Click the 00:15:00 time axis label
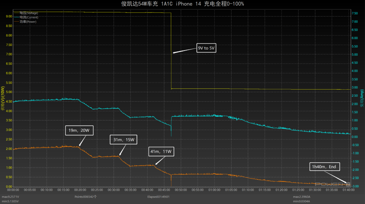Viewport: 365px width, 204px height. 63,190
